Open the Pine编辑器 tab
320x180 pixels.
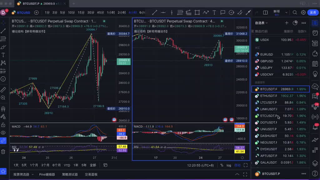point(47,174)
